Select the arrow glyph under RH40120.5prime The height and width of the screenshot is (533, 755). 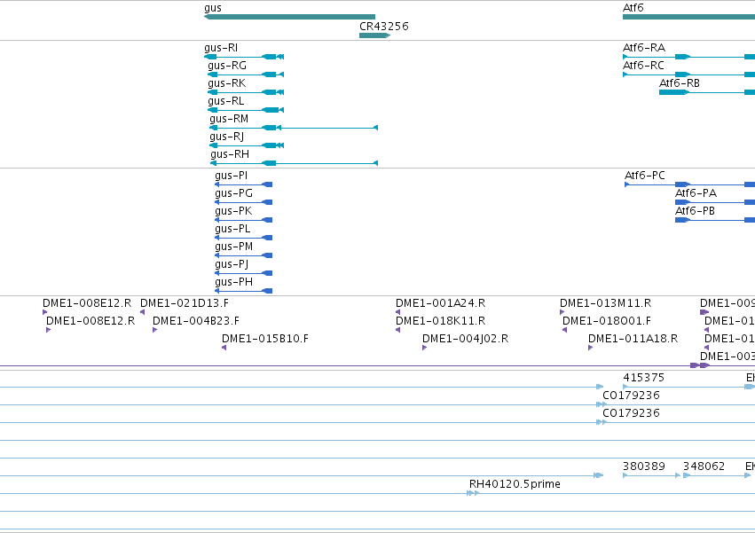(x=473, y=493)
